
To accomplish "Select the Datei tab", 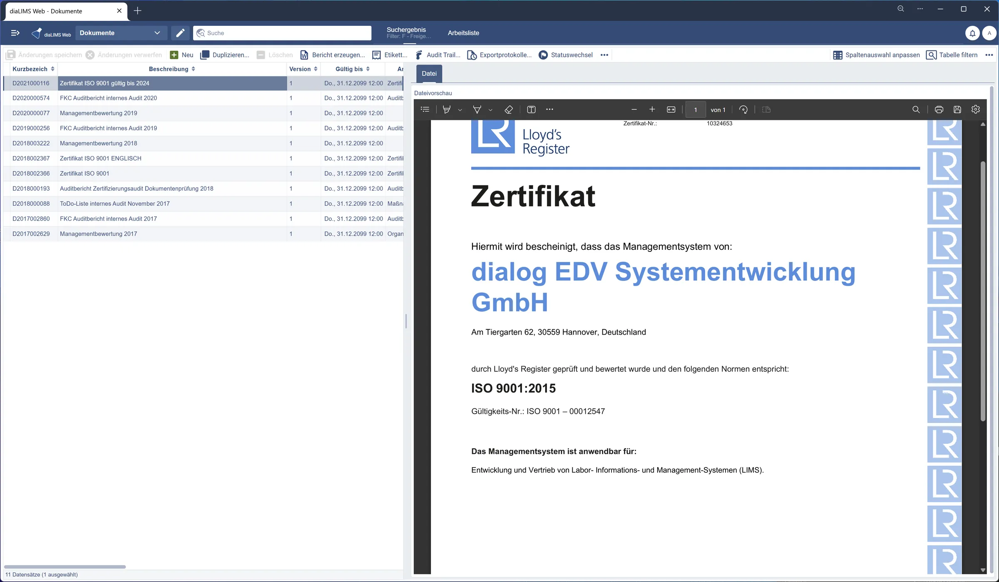I will (429, 74).
